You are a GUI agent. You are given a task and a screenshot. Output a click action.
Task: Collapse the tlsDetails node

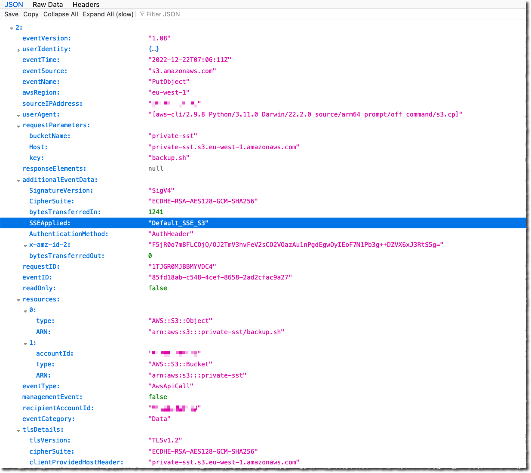coord(18,430)
